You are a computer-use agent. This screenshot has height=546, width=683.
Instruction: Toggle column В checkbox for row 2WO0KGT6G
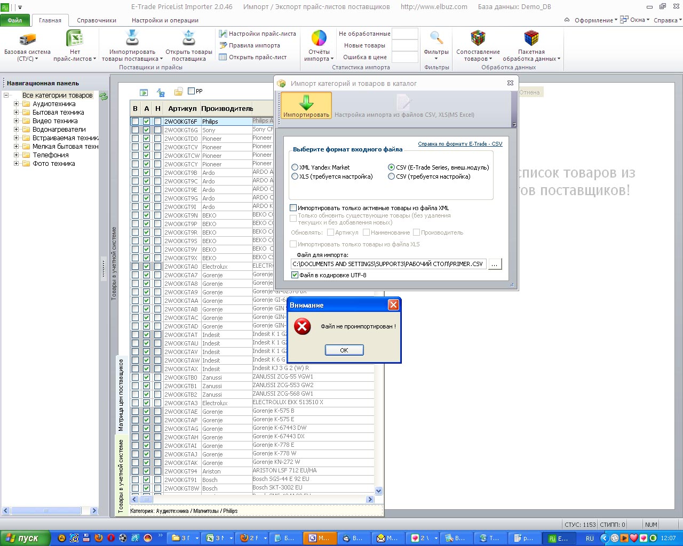tap(135, 130)
